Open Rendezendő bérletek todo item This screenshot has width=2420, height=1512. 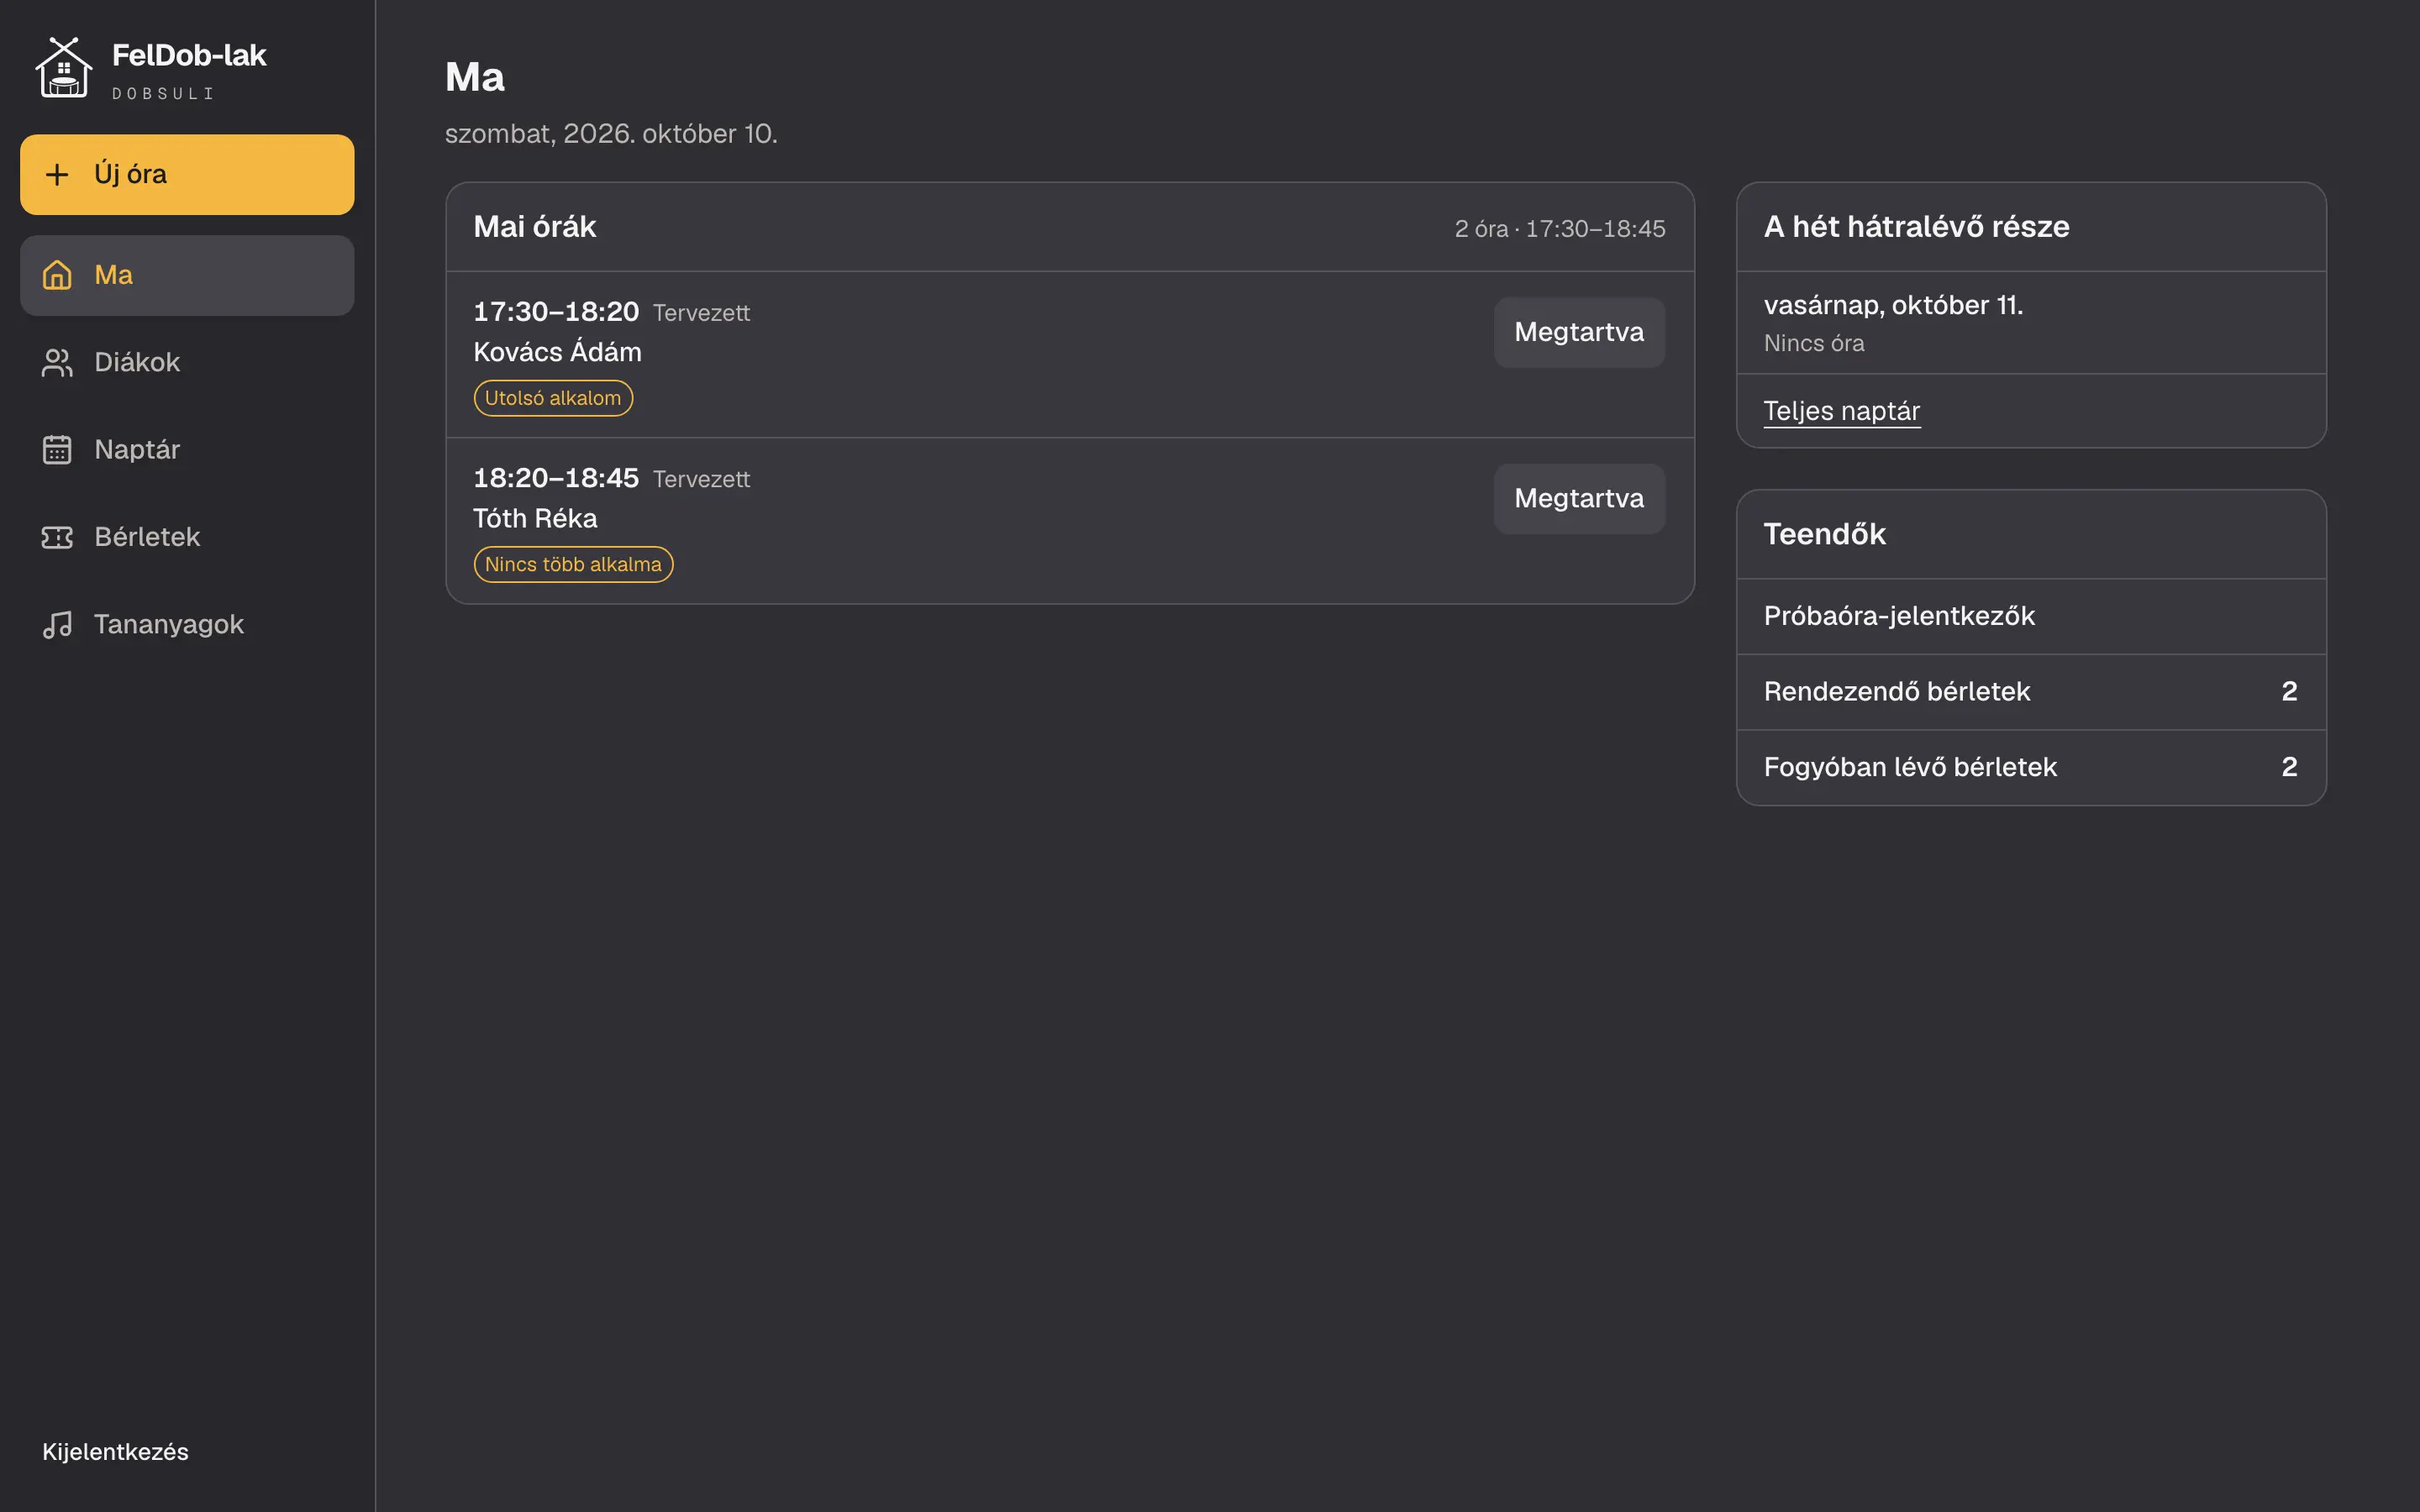coord(2031,692)
